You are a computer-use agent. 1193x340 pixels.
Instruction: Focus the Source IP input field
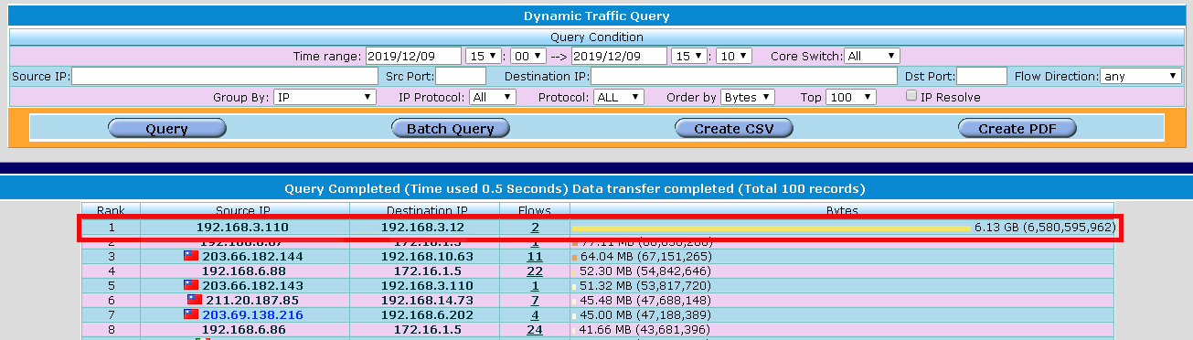pyautogui.click(x=225, y=76)
